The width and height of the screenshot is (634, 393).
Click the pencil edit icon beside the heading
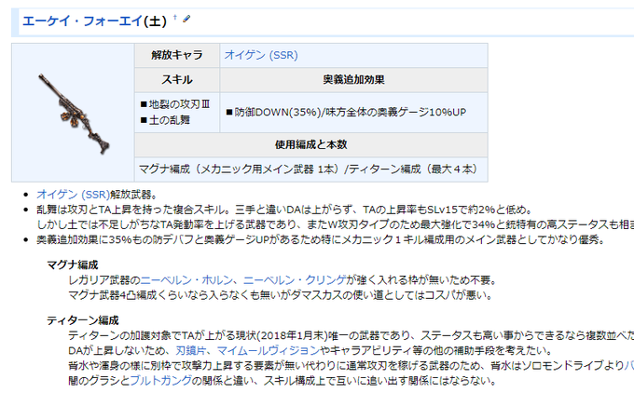click(186, 19)
